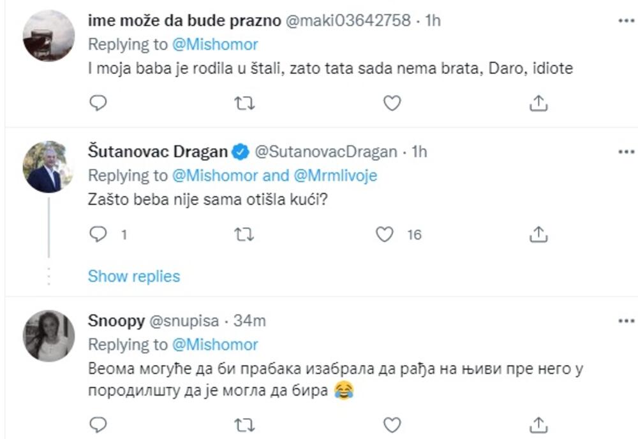The width and height of the screenshot is (638, 439).
Task: Open the @SutanovacDragan handle link
Action: click(x=325, y=152)
